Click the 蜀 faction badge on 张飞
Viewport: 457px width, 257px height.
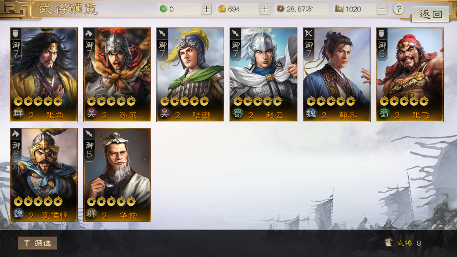[384, 114]
